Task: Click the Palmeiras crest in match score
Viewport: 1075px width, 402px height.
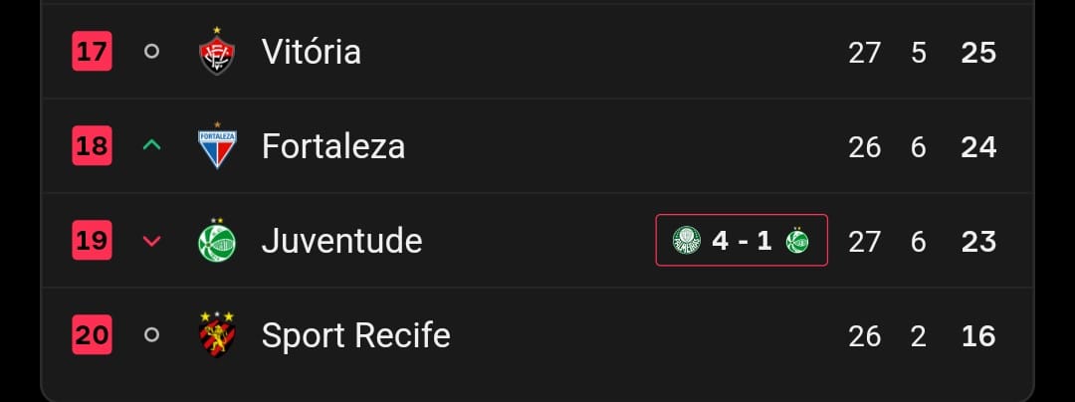Action: (686, 241)
